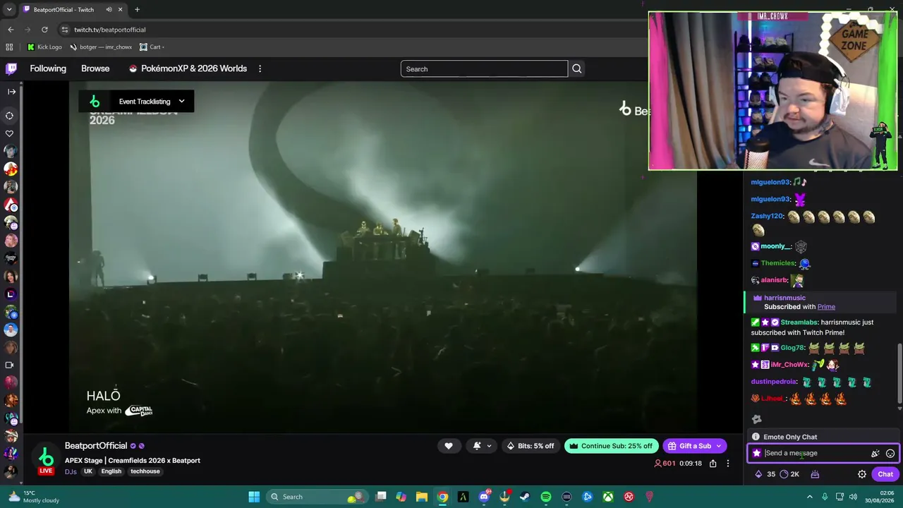Select the UK tag
The height and width of the screenshot is (508, 903).
tap(88, 471)
